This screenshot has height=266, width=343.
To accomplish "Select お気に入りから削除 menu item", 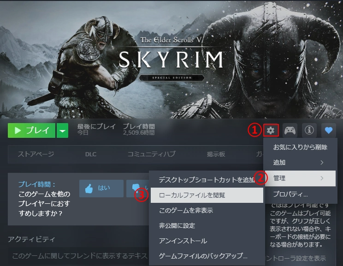I will click(300, 147).
